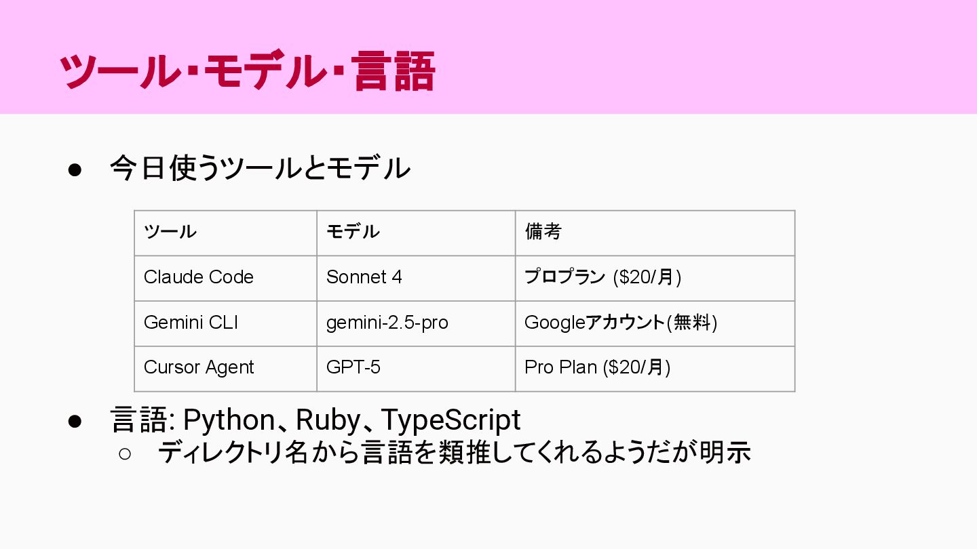
Task: Click the ツール table header cell
Action: [226, 233]
